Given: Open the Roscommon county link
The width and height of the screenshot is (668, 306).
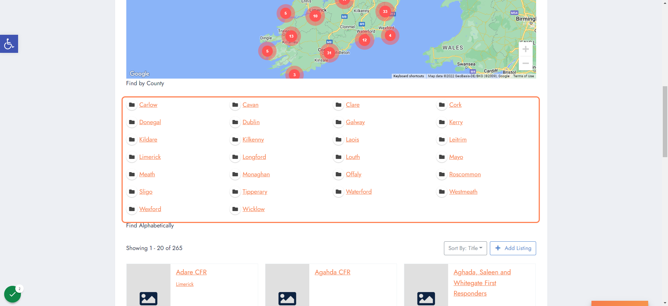Looking at the screenshot, I should tap(465, 174).
